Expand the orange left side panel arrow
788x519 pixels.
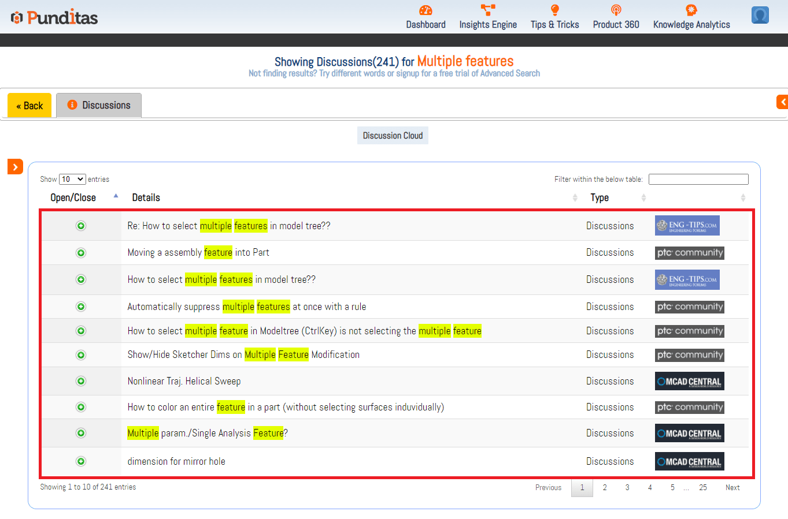click(x=15, y=167)
